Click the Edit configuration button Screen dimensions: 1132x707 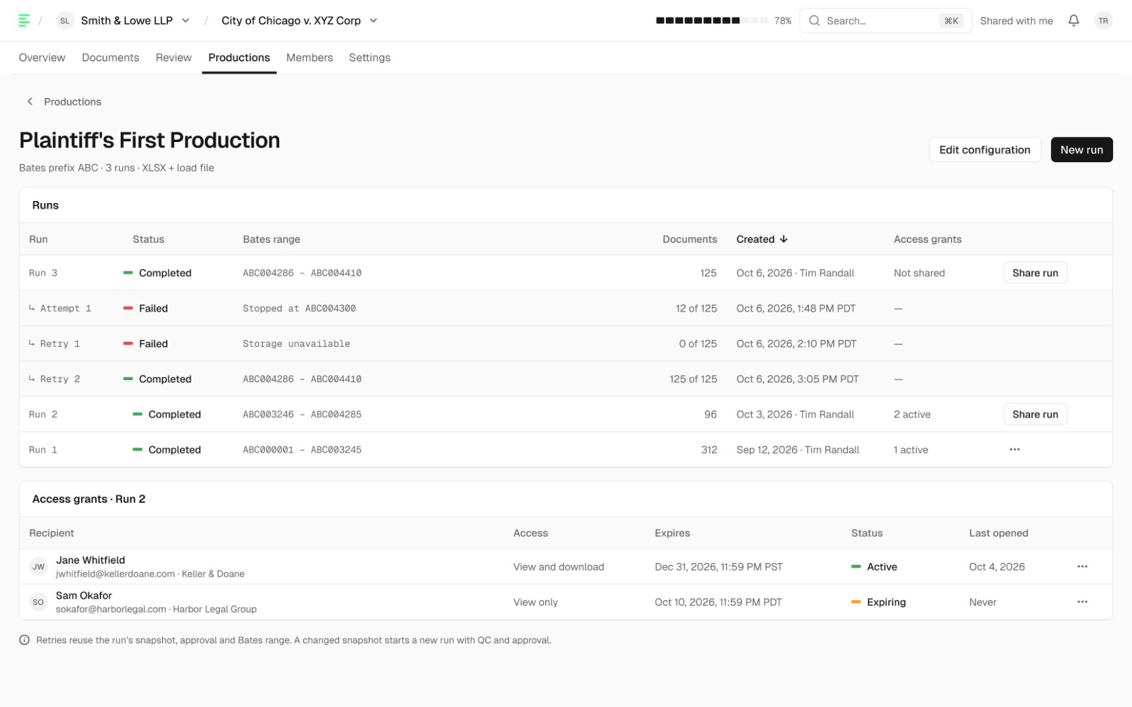coord(985,150)
